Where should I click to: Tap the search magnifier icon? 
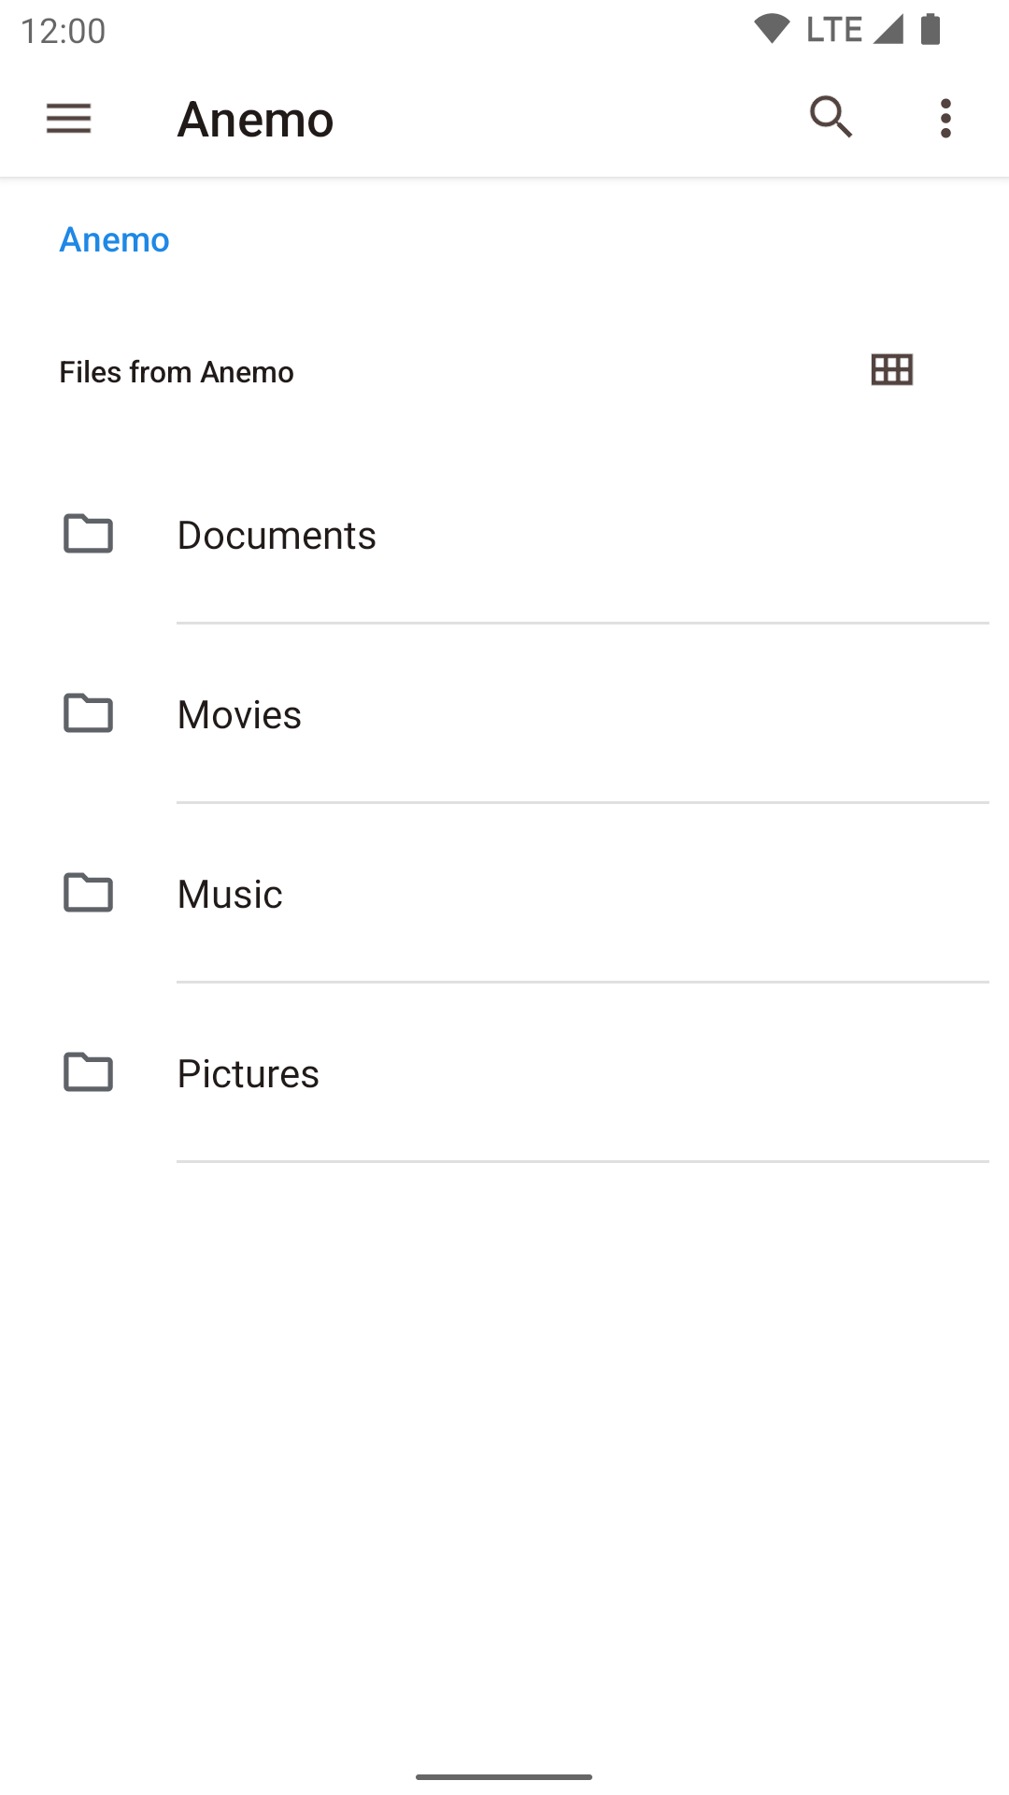pos(831,118)
